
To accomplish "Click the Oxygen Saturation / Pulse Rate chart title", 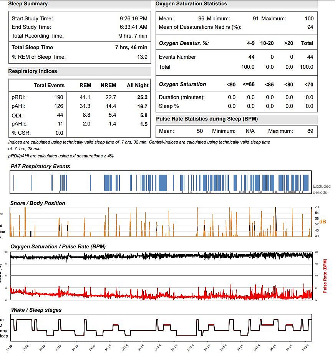I will (x=58, y=247).
